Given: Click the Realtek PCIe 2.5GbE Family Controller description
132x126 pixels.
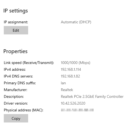Looking at the screenshot, I should click(x=92, y=96).
